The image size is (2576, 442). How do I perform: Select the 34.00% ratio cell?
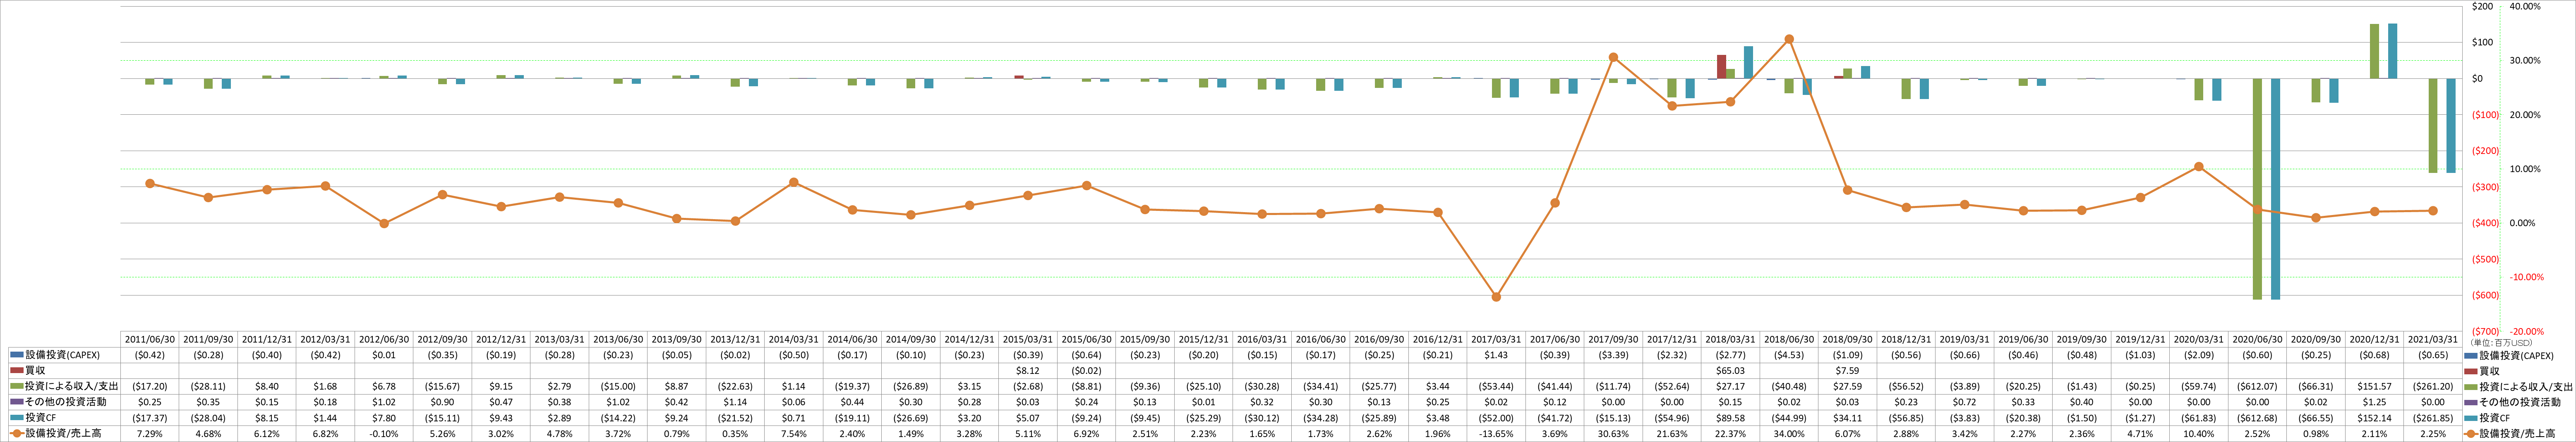(x=1789, y=434)
